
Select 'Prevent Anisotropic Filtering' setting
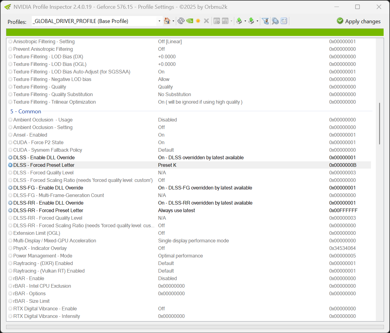click(189, 49)
